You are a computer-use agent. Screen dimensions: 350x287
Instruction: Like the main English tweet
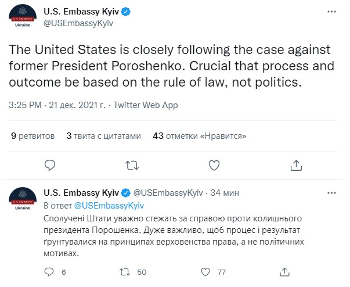[215, 165]
